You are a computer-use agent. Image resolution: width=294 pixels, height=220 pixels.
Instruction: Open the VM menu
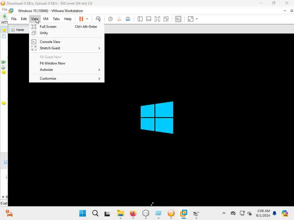[46, 19]
